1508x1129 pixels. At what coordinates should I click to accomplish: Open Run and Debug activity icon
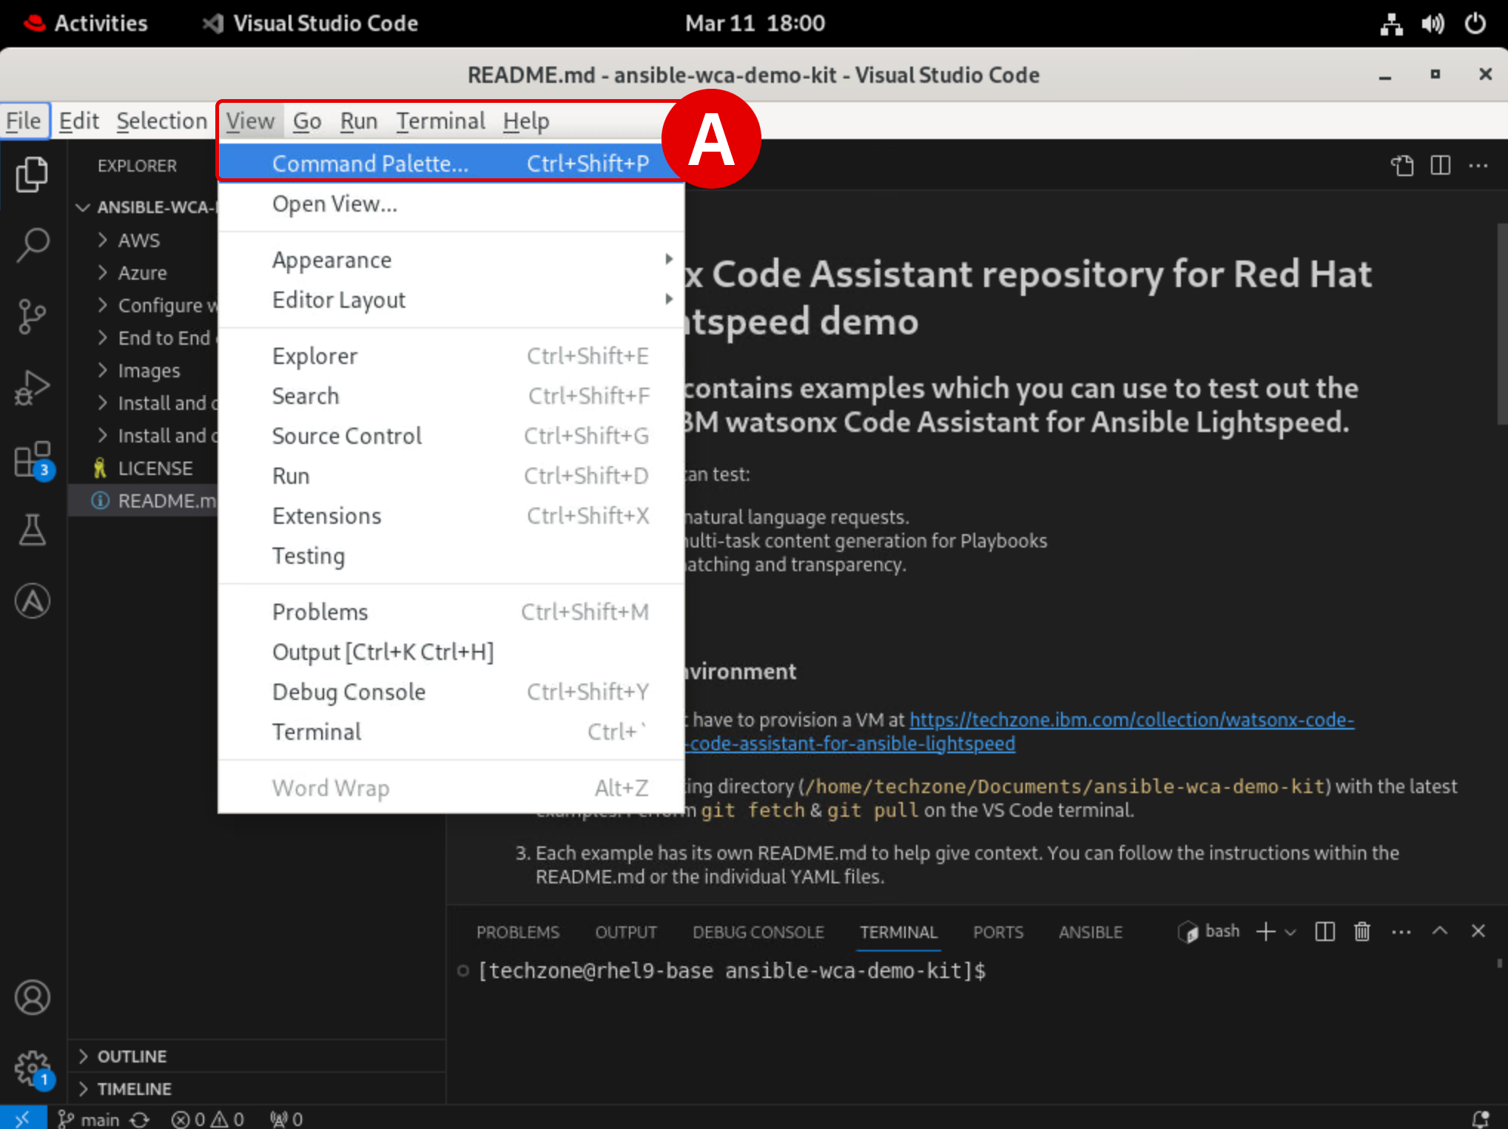coord(33,388)
